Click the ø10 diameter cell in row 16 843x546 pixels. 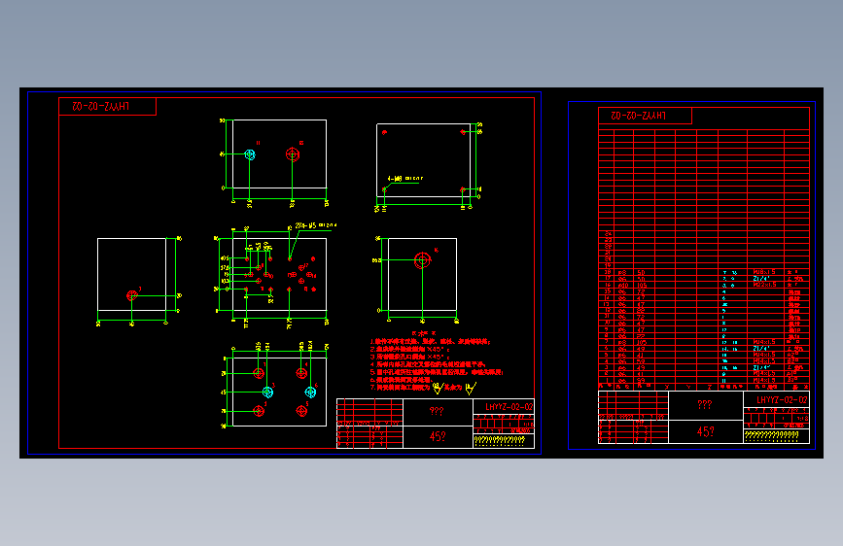pyautogui.click(x=622, y=286)
